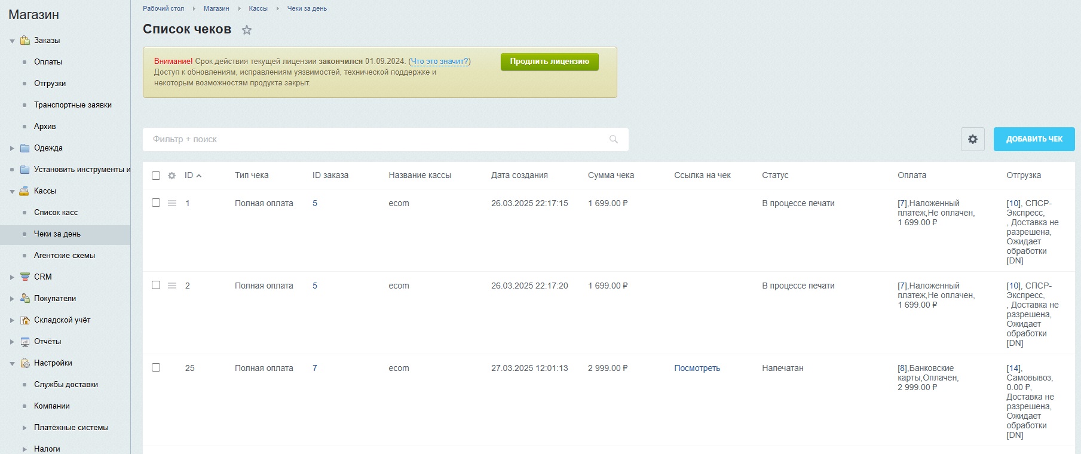Open the Посмотреть receipt link
The width and height of the screenshot is (1081, 454).
click(x=697, y=369)
